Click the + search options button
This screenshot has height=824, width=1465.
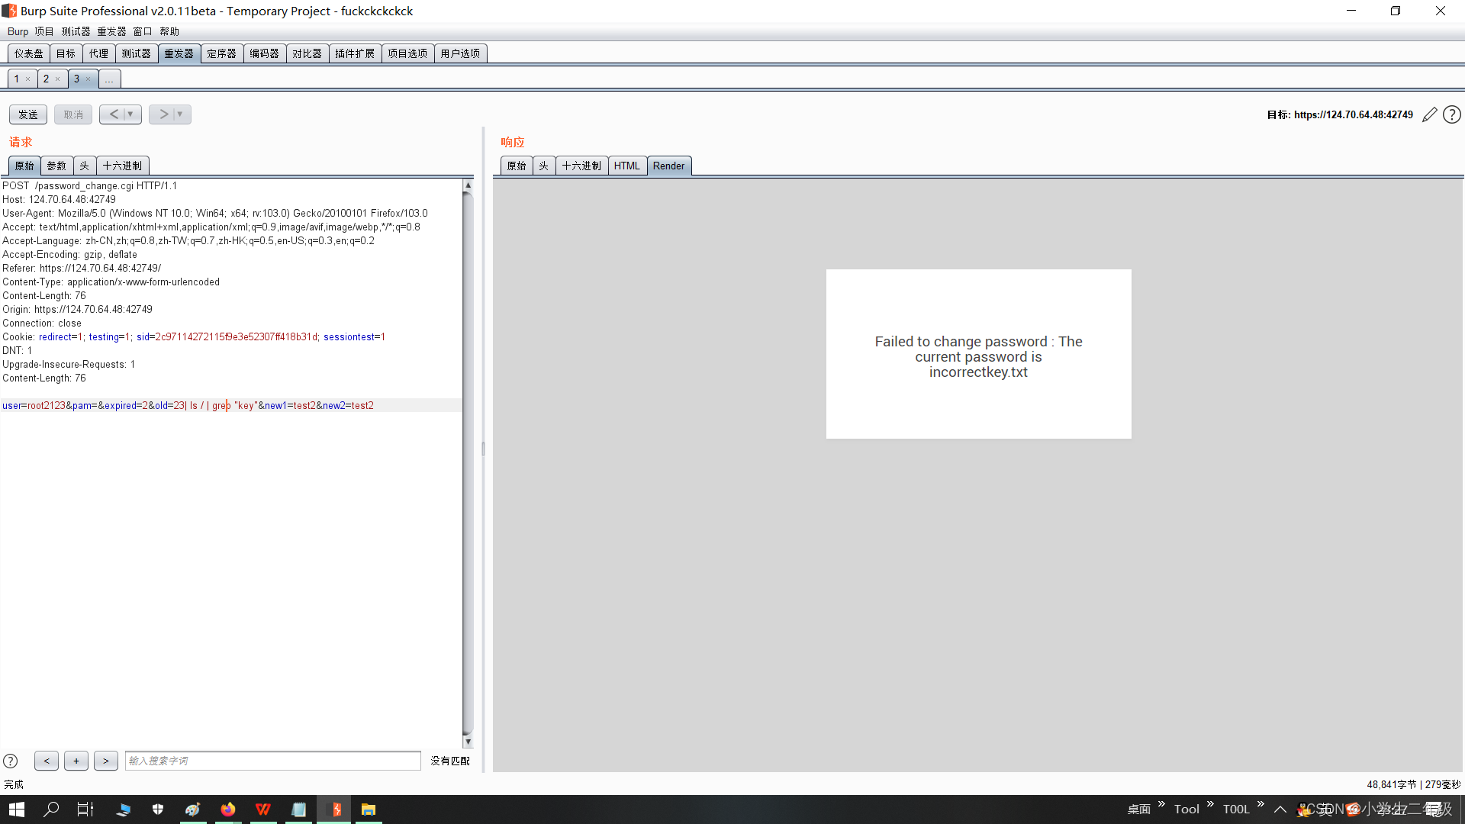pos(76,761)
